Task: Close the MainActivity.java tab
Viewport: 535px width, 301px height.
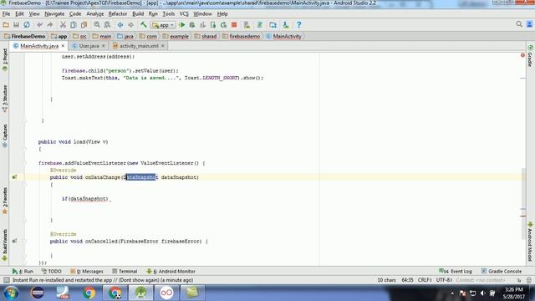Action: [63, 46]
